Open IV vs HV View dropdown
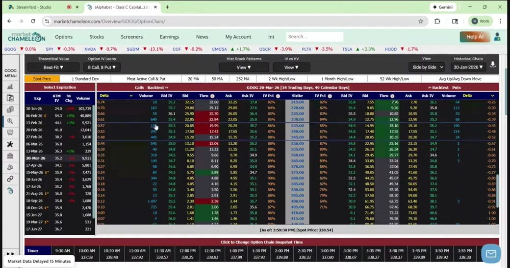This screenshot has height=268, width=510. pyautogui.click(x=291, y=67)
